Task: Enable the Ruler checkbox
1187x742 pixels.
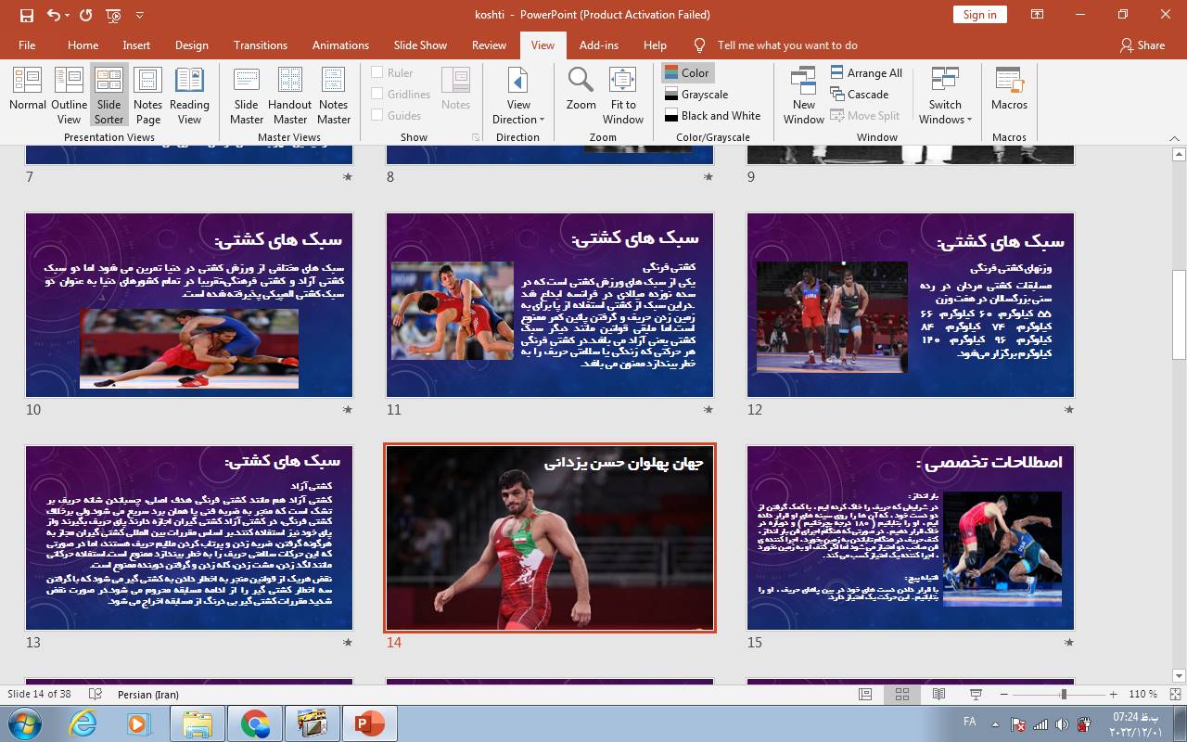Action: [x=377, y=72]
